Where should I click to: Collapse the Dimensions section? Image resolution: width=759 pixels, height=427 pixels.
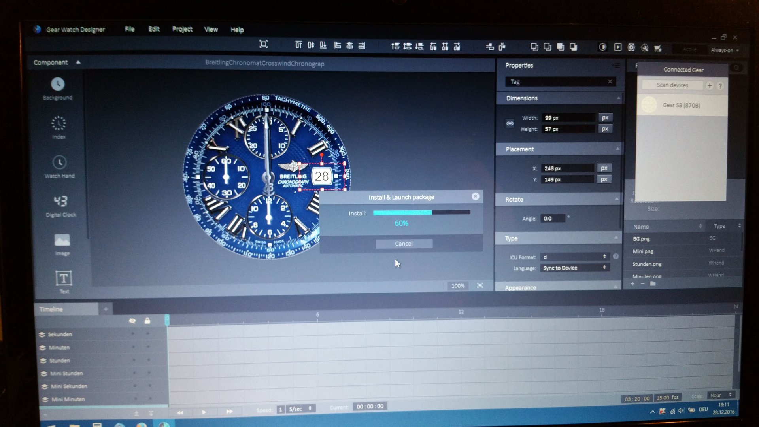(618, 98)
